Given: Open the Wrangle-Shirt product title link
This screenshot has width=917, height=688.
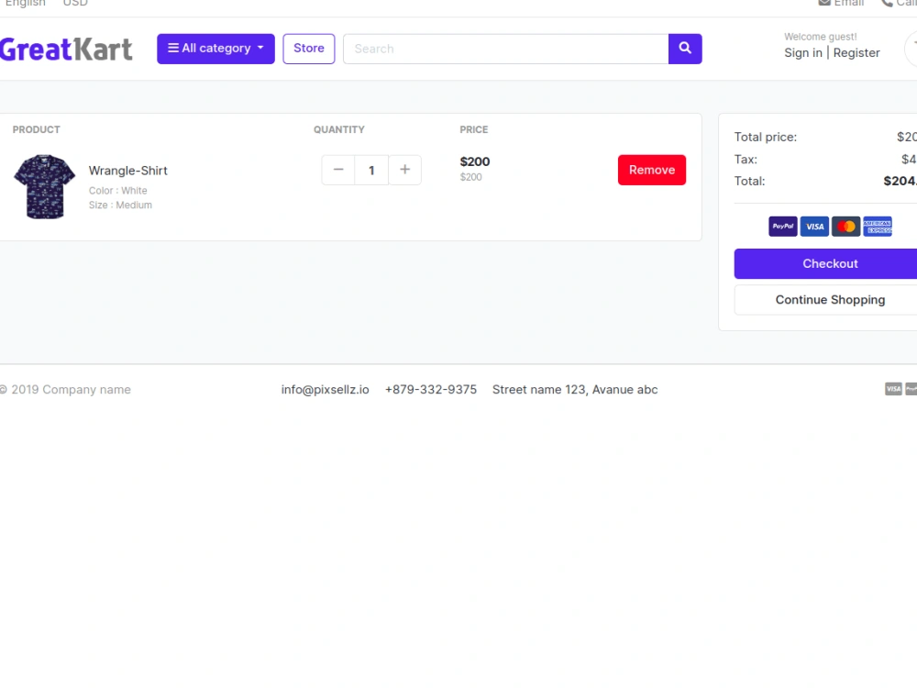Looking at the screenshot, I should click(128, 171).
